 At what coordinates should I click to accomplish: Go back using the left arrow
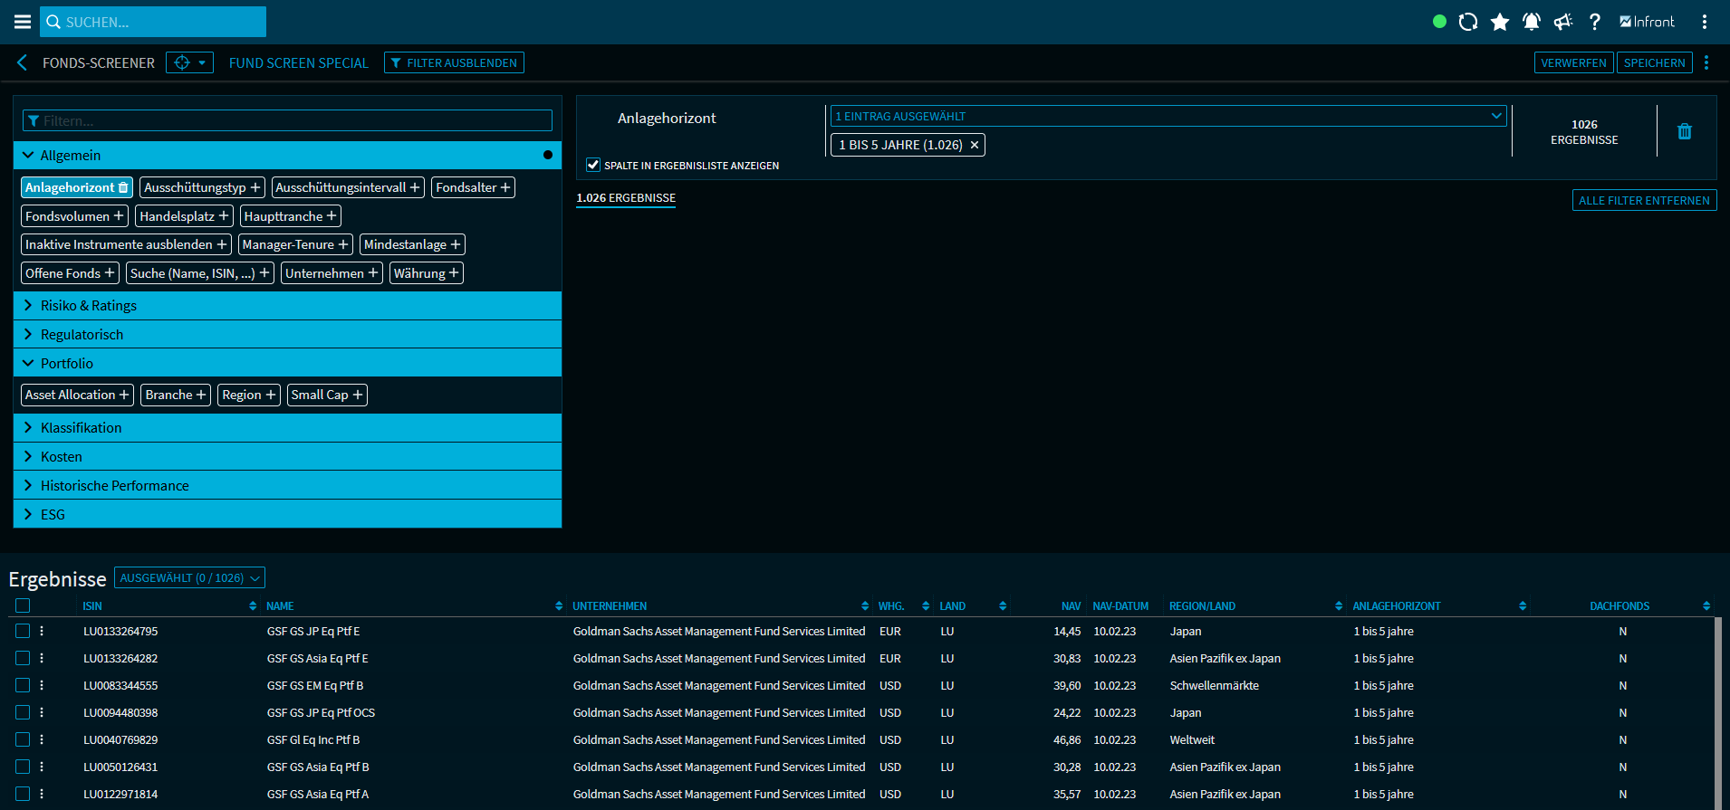23,62
